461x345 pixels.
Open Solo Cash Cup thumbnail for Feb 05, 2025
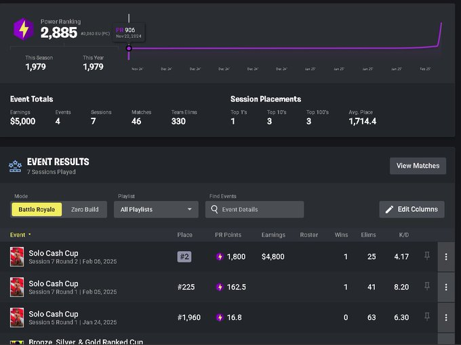17,287
